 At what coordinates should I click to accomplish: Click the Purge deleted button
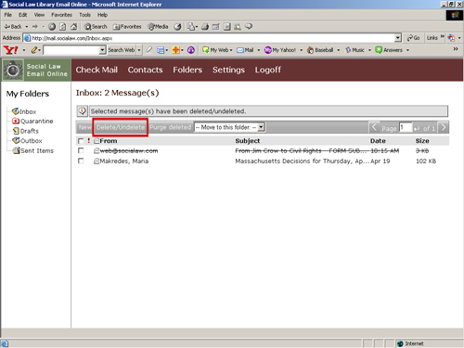[x=171, y=127]
